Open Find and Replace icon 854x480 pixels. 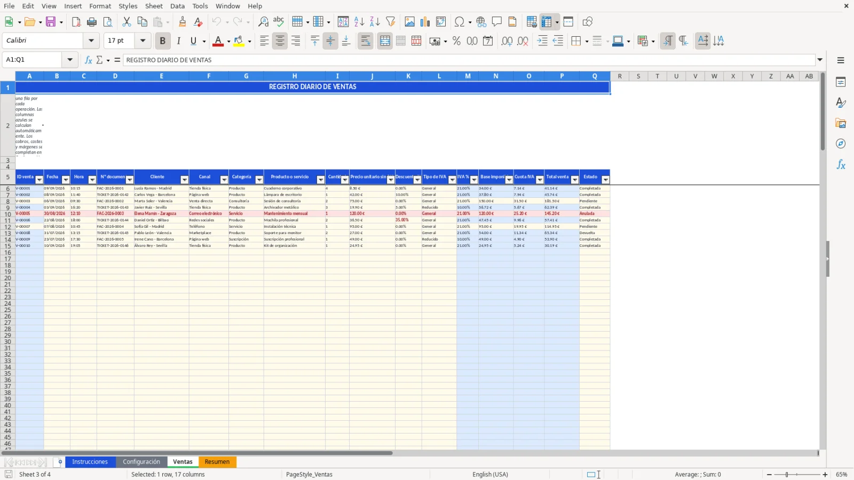tap(263, 22)
